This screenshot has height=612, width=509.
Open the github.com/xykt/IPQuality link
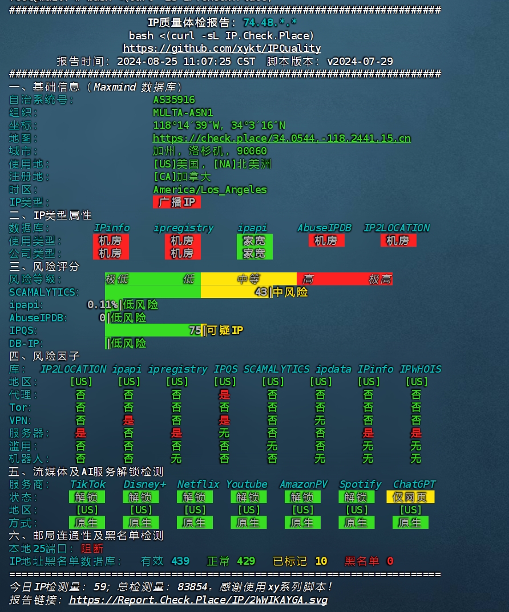tap(221, 48)
